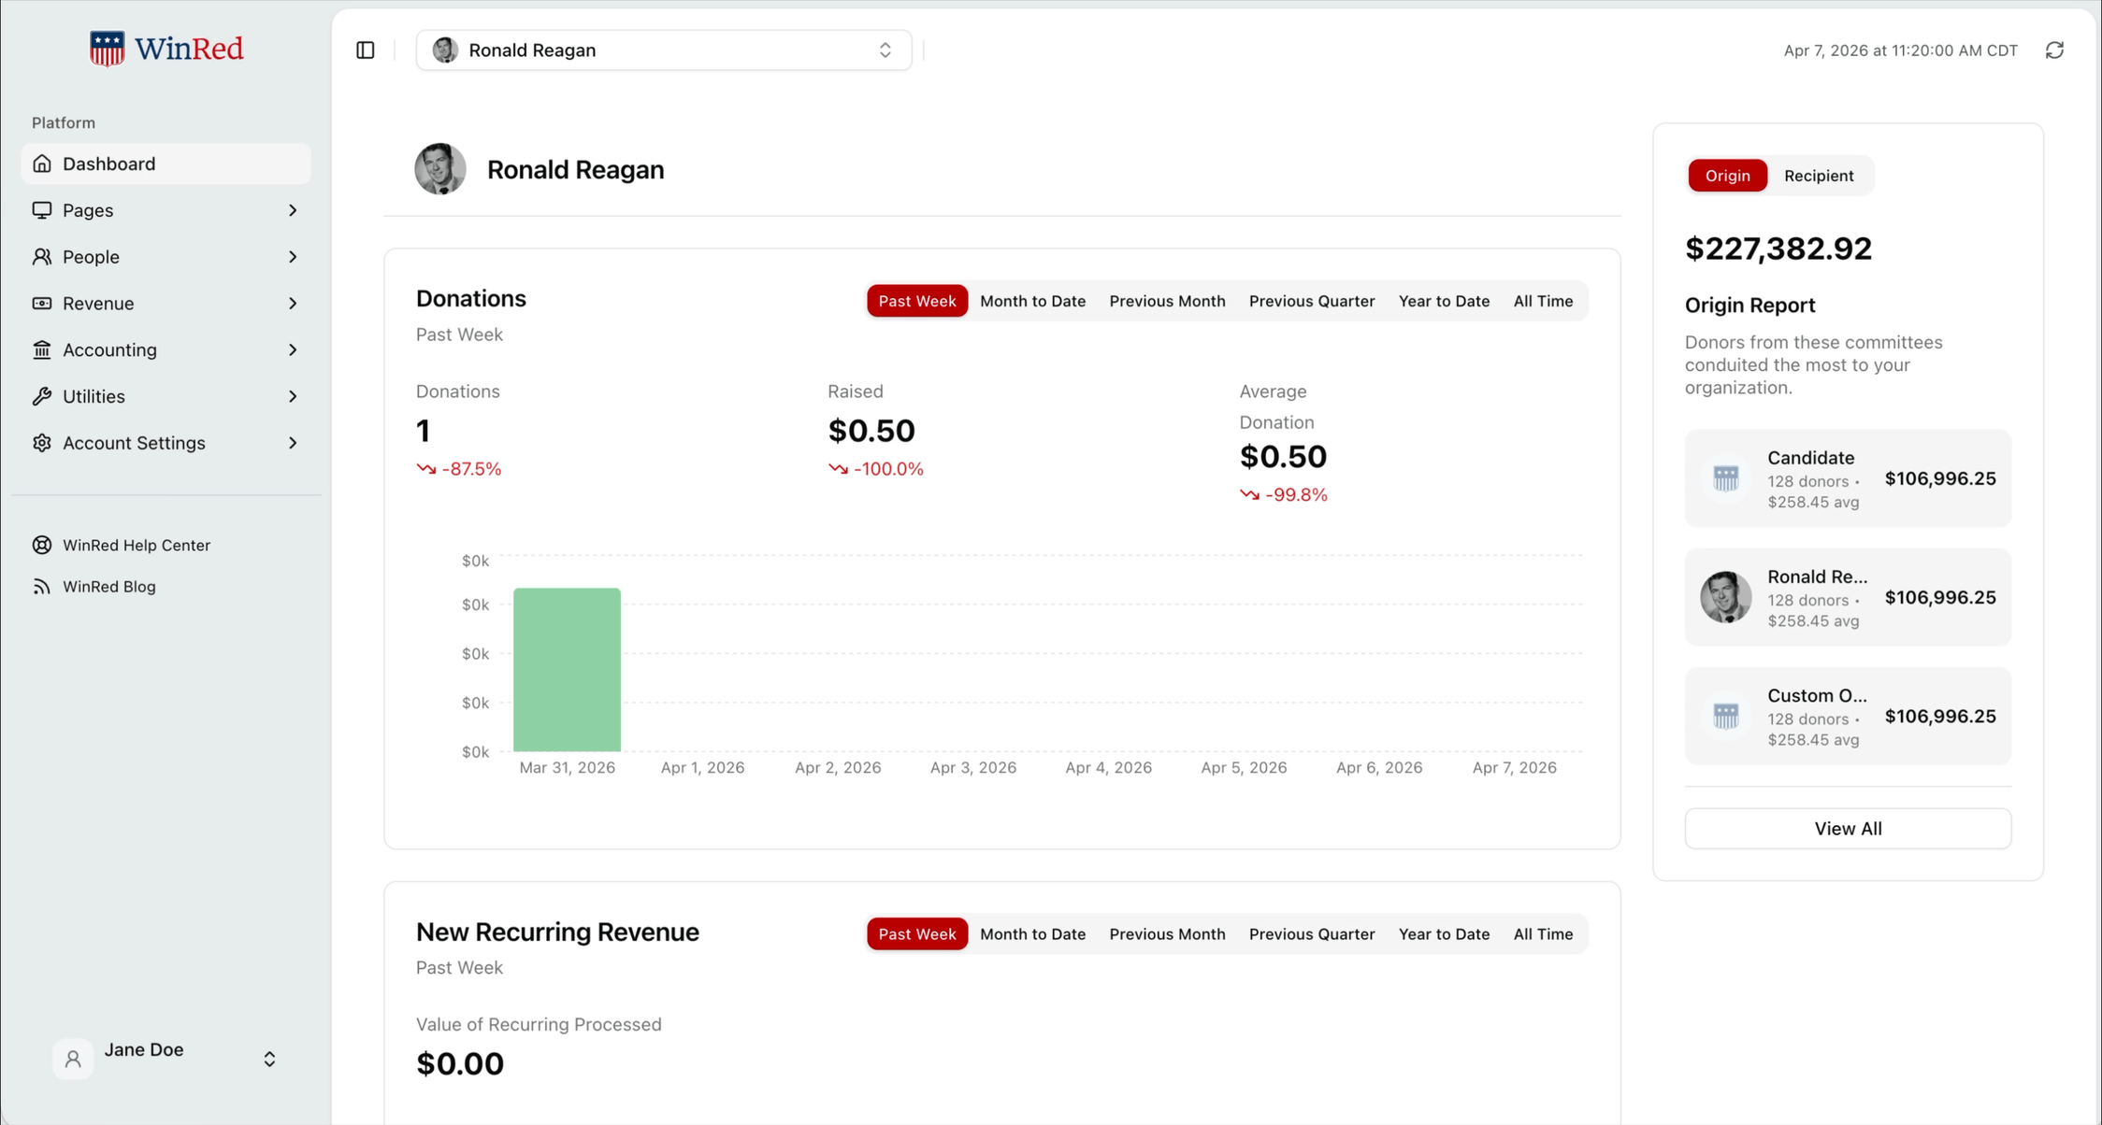Viewport: 2102px width, 1125px height.
Task: Click the Candidate committee building icon
Action: click(1726, 477)
